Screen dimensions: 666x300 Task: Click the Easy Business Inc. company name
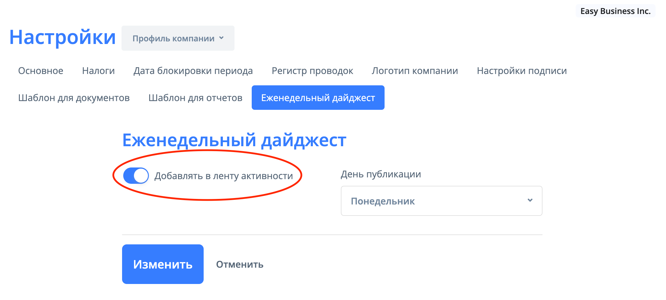[615, 11]
